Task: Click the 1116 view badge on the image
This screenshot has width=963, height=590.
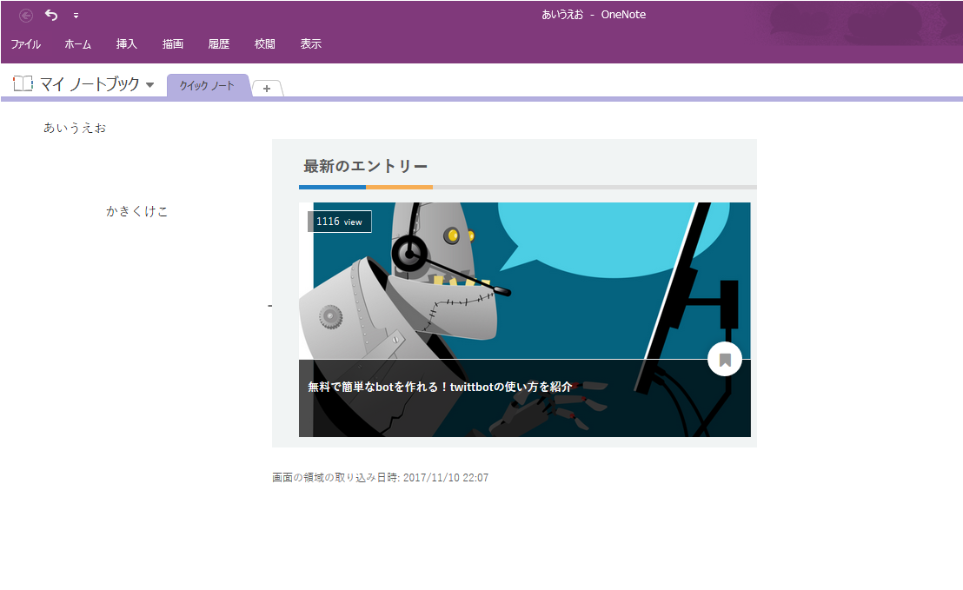Action: [340, 222]
